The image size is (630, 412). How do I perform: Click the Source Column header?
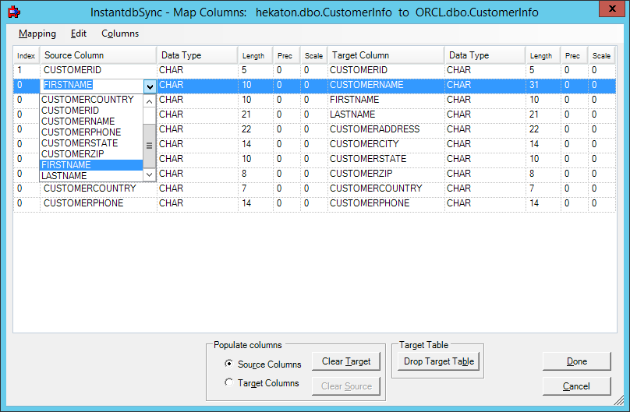(x=97, y=55)
